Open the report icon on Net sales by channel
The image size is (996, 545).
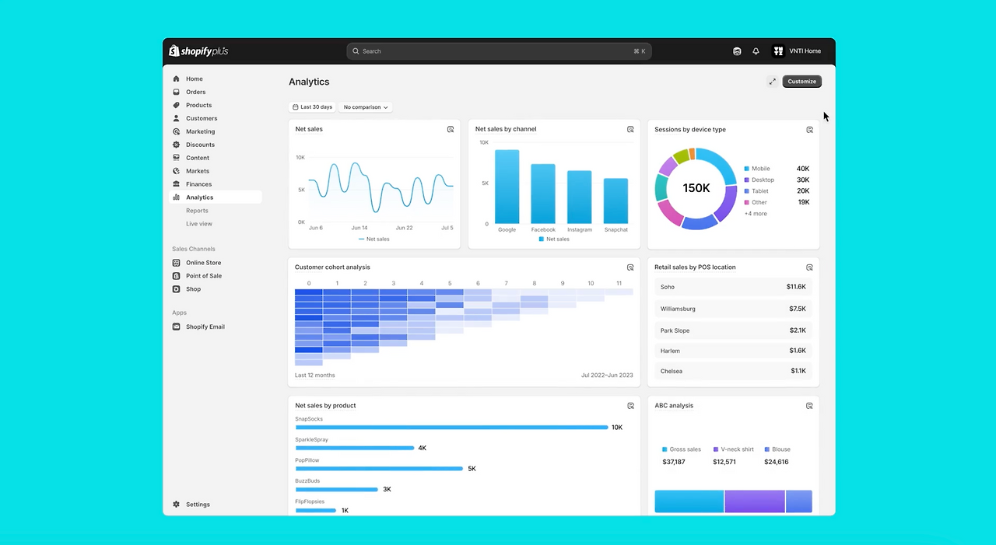pos(630,129)
